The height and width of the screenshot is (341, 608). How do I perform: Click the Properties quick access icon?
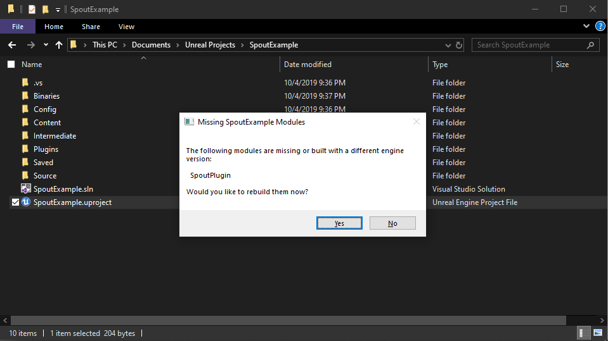coord(32,9)
